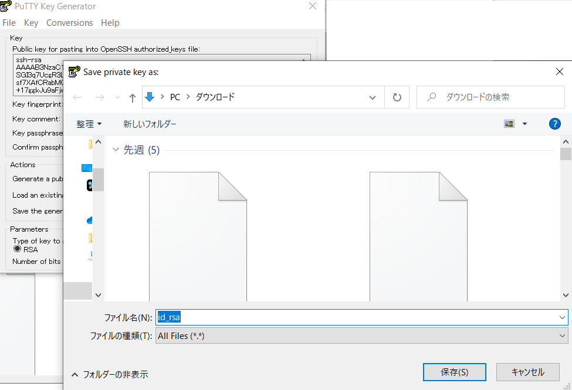This screenshot has height=390, width=572.
Task: Open the Conversions menu in PuTTY Key Generator
Action: (69, 23)
